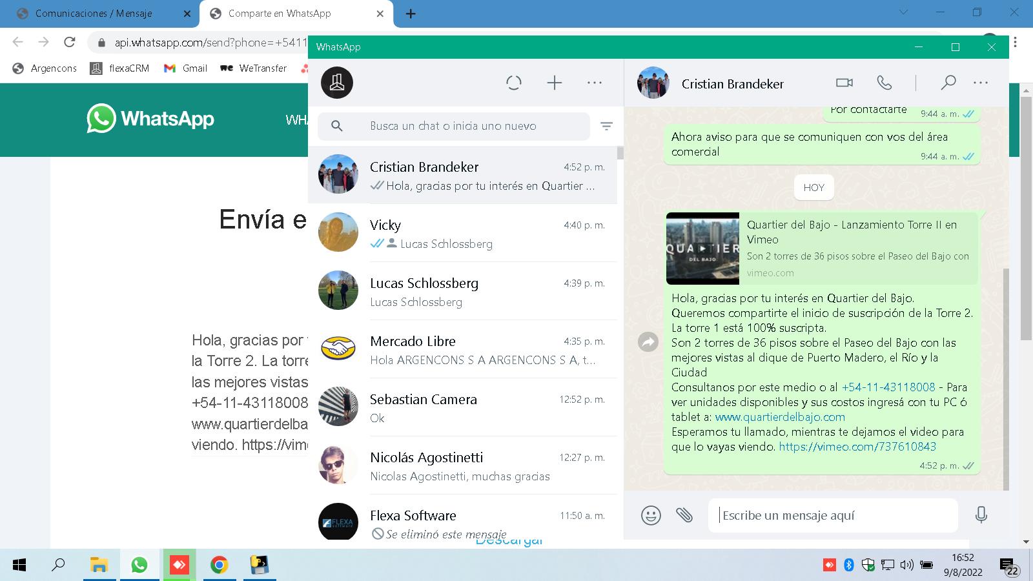Close the Comparte en WhatsApp tab
1033x581 pixels.
[380, 14]
